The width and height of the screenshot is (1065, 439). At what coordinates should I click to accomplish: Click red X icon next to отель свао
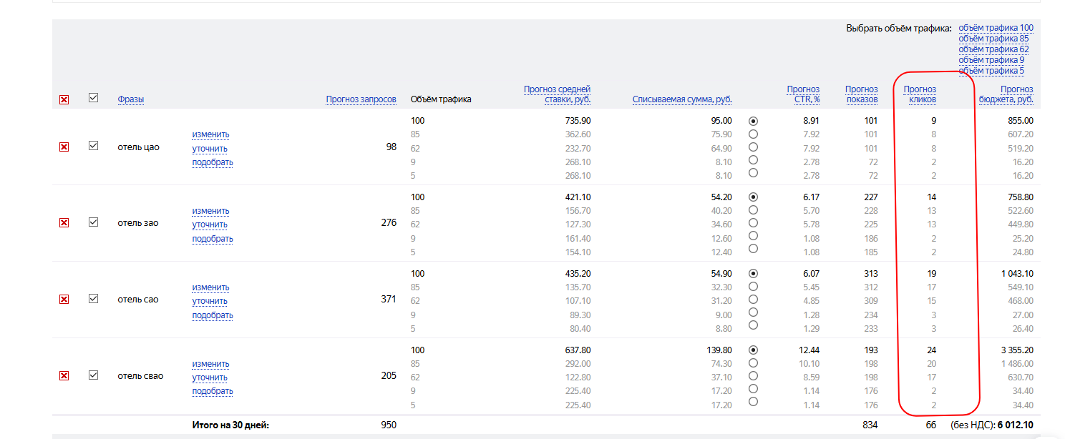coord(64,376)
